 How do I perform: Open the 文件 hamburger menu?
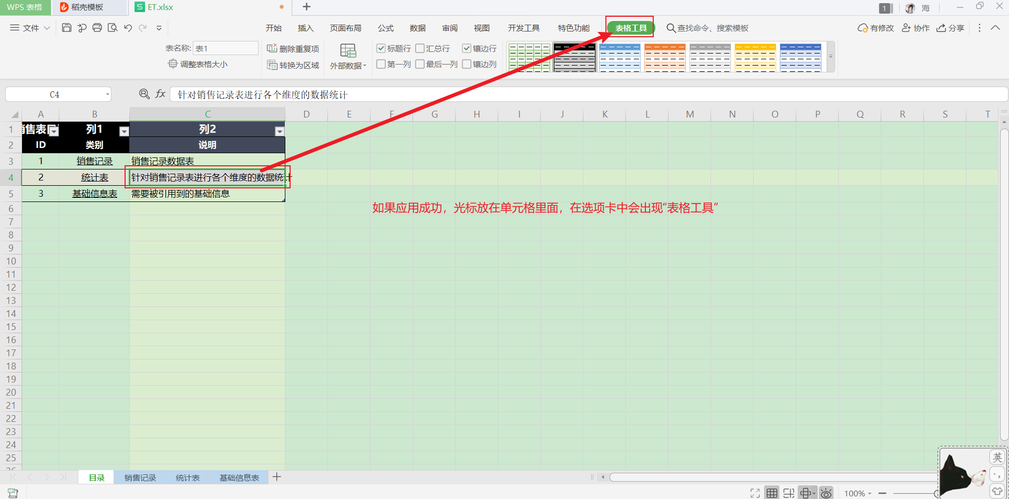click(25, 28)
